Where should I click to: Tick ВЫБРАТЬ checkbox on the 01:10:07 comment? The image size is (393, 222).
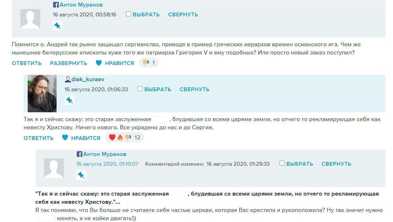282,163
